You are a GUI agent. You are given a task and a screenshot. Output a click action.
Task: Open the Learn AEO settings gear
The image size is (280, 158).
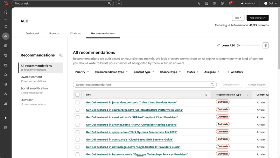(266, 46)
